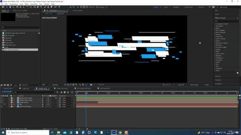241x135 pixels.
Task: Click red label color swatch of BG layer
Action: [x=12, y=104]
